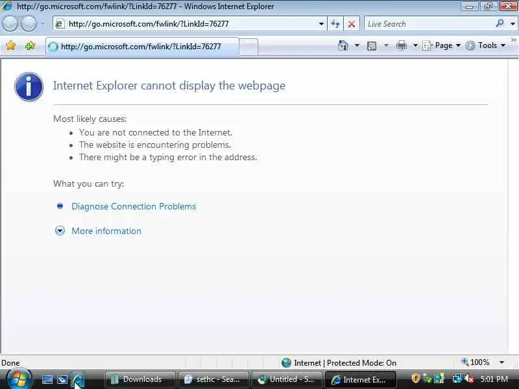Click the address bar URL field
The height and width of the screenshot is (389, 519).
point(189,24)
